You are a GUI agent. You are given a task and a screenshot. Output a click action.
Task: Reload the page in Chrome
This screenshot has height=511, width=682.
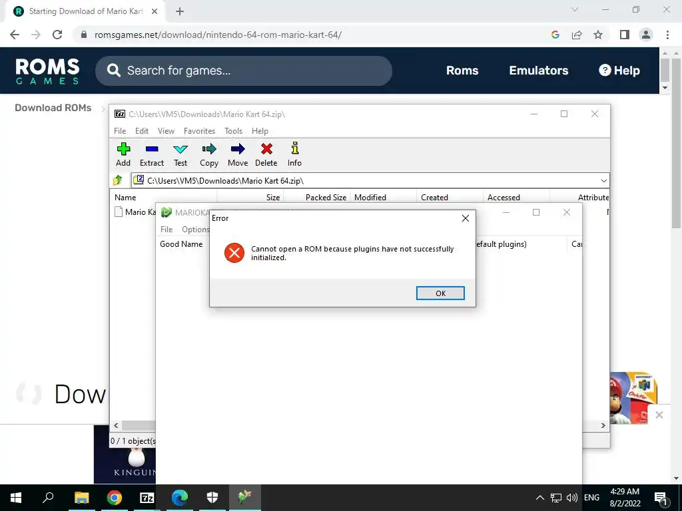pyautogui.click(x=57, y=35)
